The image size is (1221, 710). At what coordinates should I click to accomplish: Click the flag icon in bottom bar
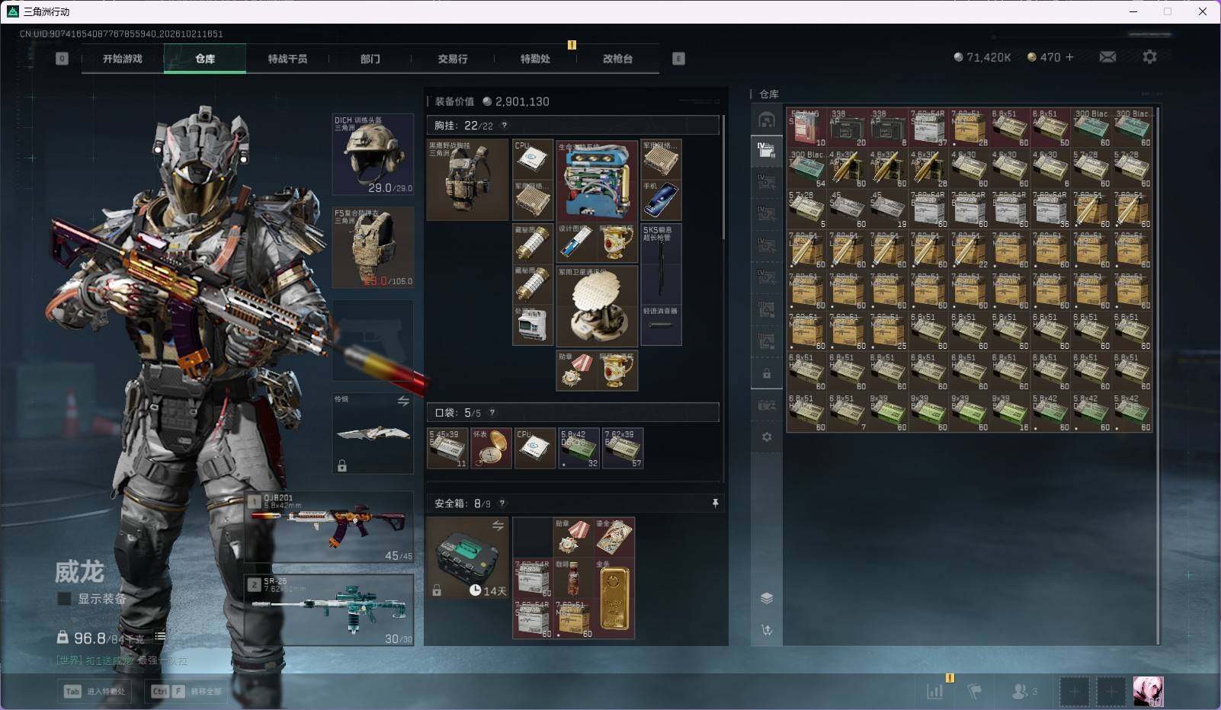click(974, 691)
